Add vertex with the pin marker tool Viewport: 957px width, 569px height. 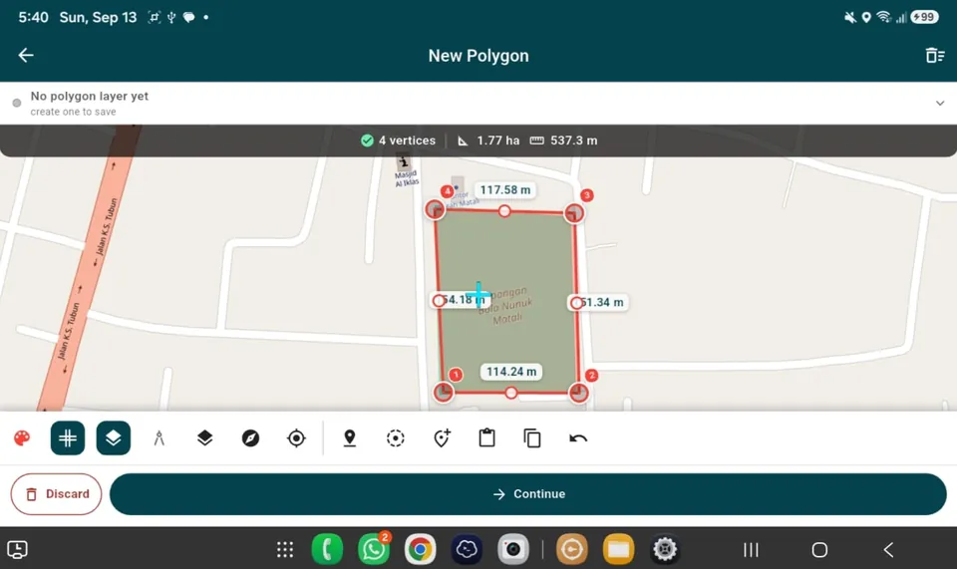point(350,437)
